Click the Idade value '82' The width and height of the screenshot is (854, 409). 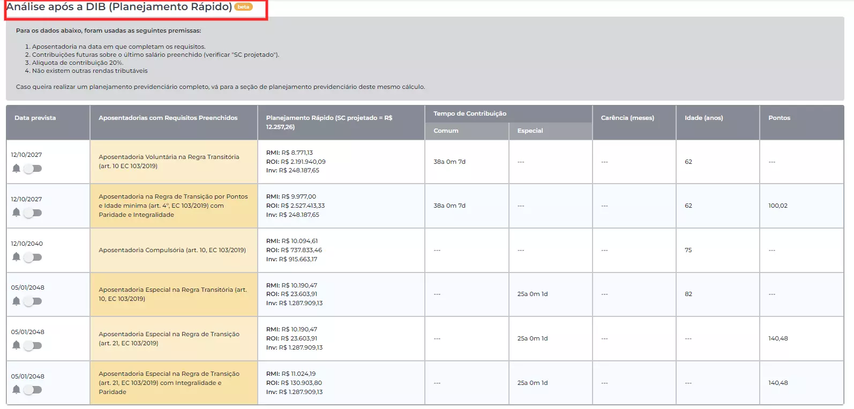click(688, 294)
